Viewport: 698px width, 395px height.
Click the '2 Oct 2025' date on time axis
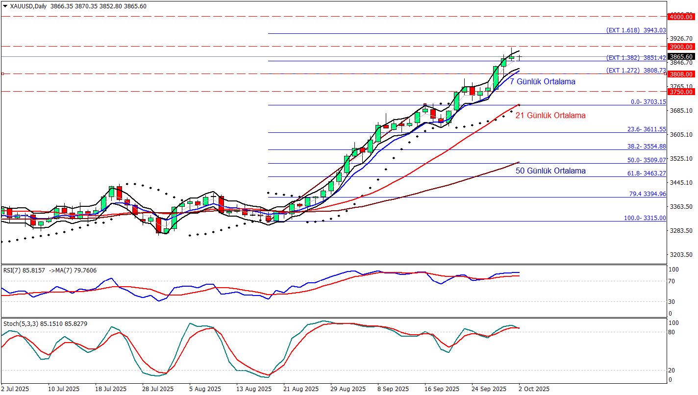(x=534, y=389)
